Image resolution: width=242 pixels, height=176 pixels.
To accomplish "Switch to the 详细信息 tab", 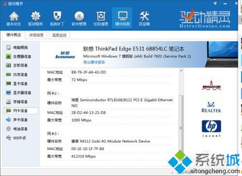I will pos(36,35).
